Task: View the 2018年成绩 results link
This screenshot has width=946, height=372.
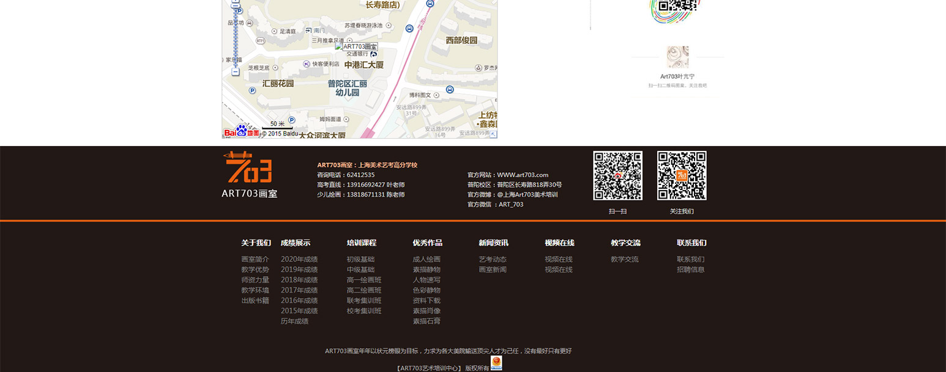Action: click(x=299, y=280)
